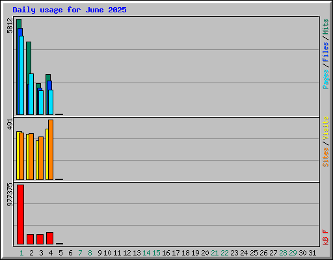333x260 pixels.
Task: Select the cyan Pages bar for day 3
Action: coord(41,103)
